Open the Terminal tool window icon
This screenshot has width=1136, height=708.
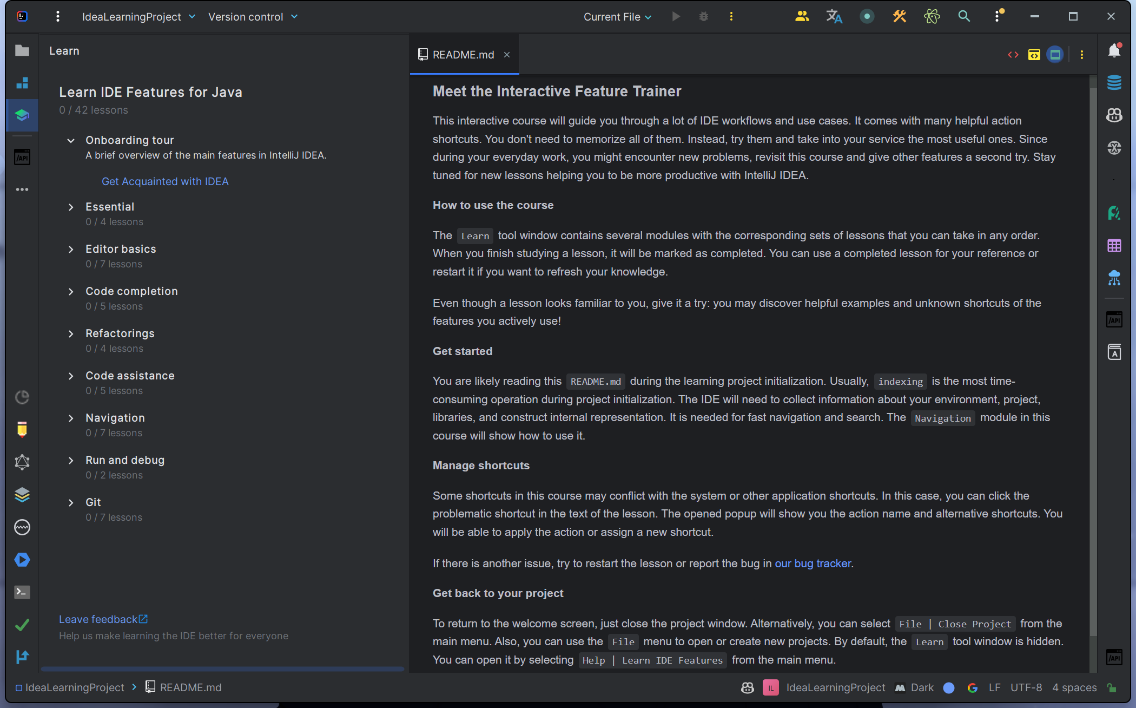(22, 592)
